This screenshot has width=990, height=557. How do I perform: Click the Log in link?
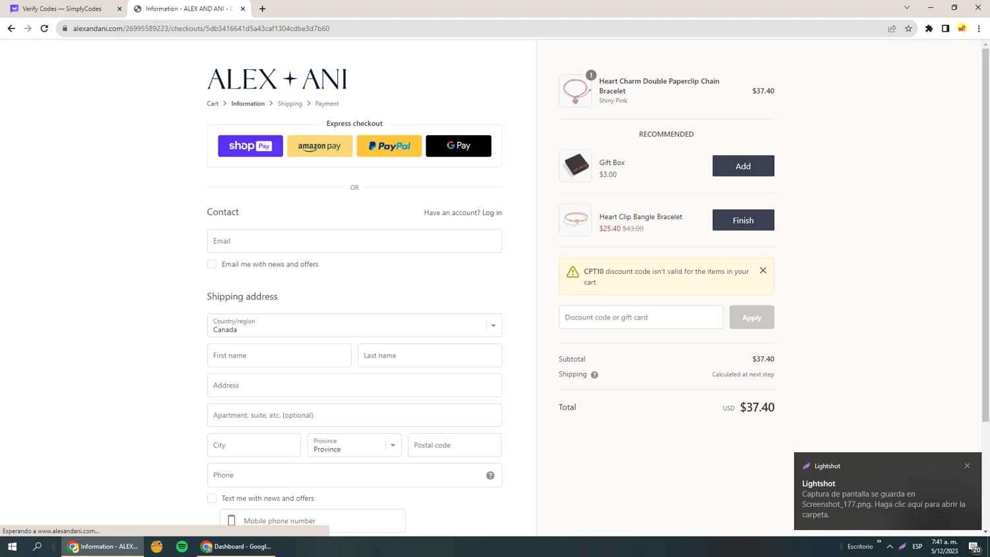492,213
